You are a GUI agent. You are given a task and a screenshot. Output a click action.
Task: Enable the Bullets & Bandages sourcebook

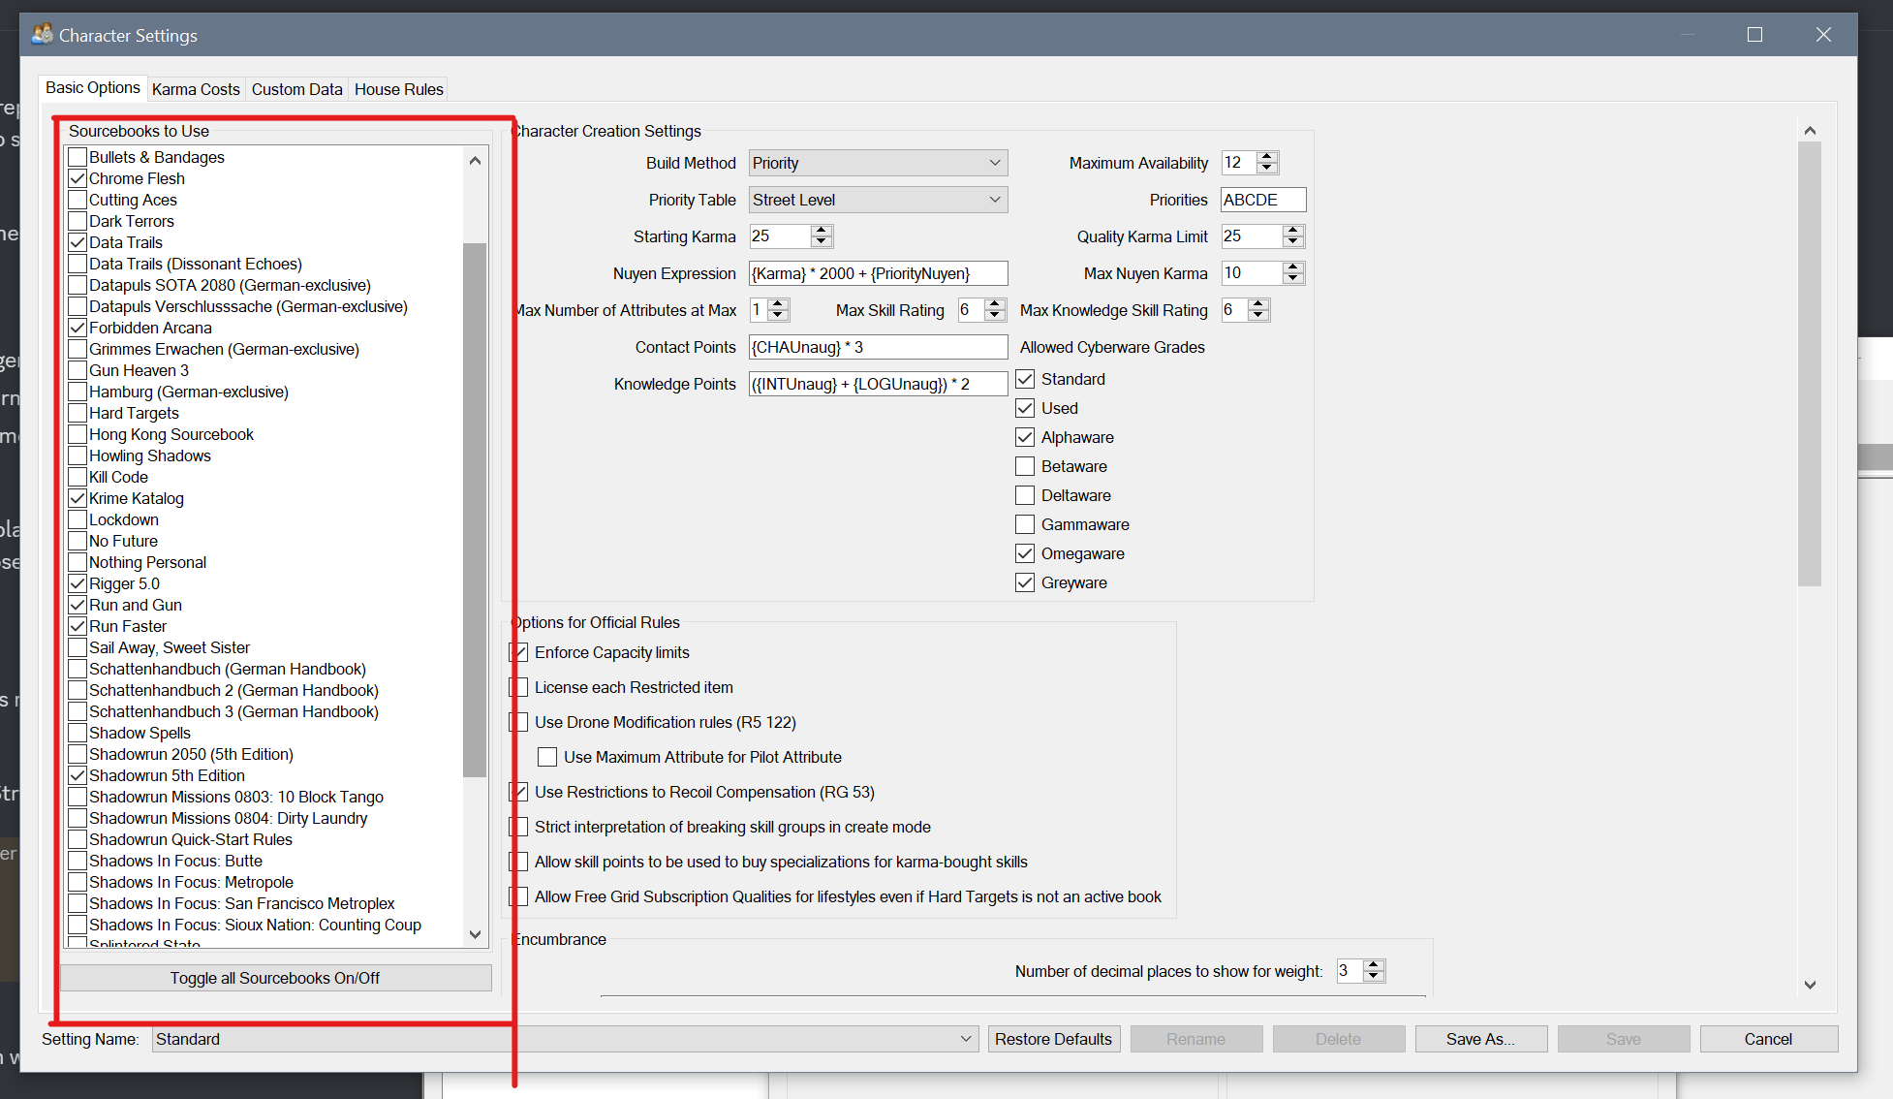[x=78, y=157]
